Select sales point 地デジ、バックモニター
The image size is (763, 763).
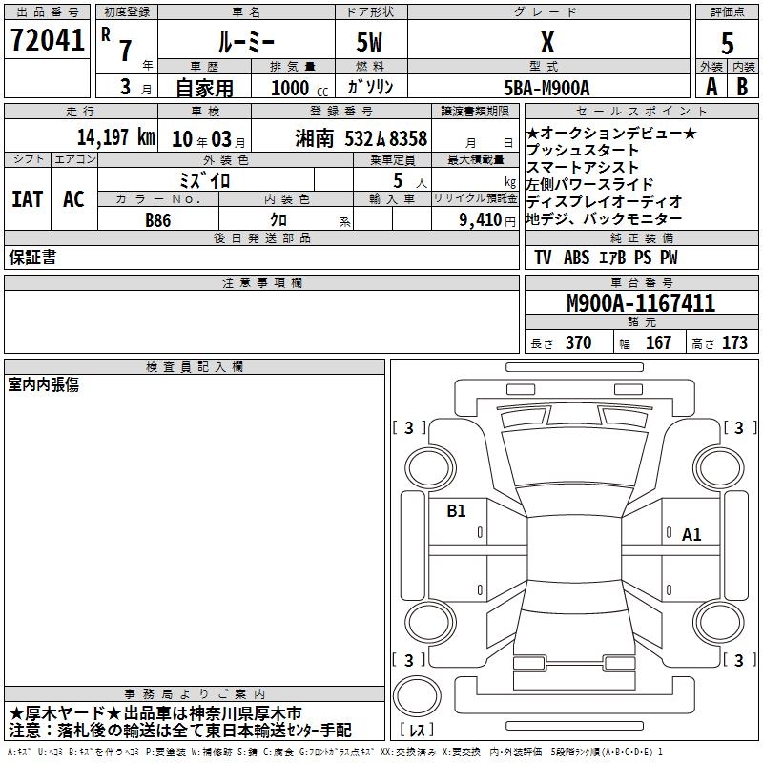604,219
